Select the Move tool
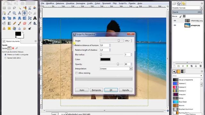Viewport: 205px width, 115px height. point(25,13)
